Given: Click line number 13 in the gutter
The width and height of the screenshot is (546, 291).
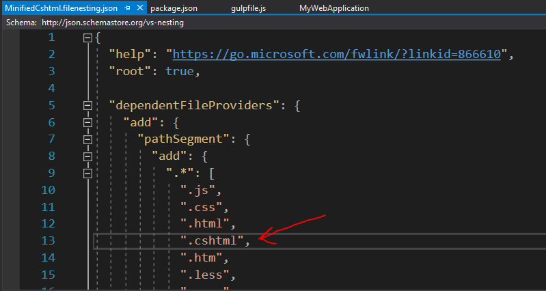Looking at the screenshot, I should pos(48,241).
